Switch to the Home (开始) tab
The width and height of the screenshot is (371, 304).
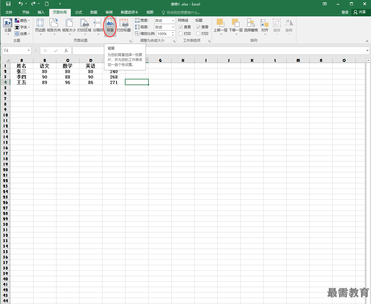[x=26, y=12]
